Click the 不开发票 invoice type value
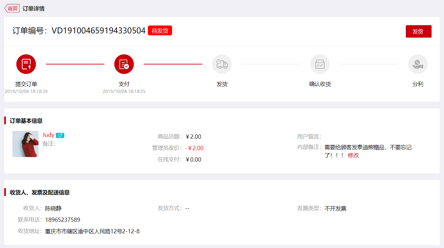444x248 pixels. click(x=336, y=208)
